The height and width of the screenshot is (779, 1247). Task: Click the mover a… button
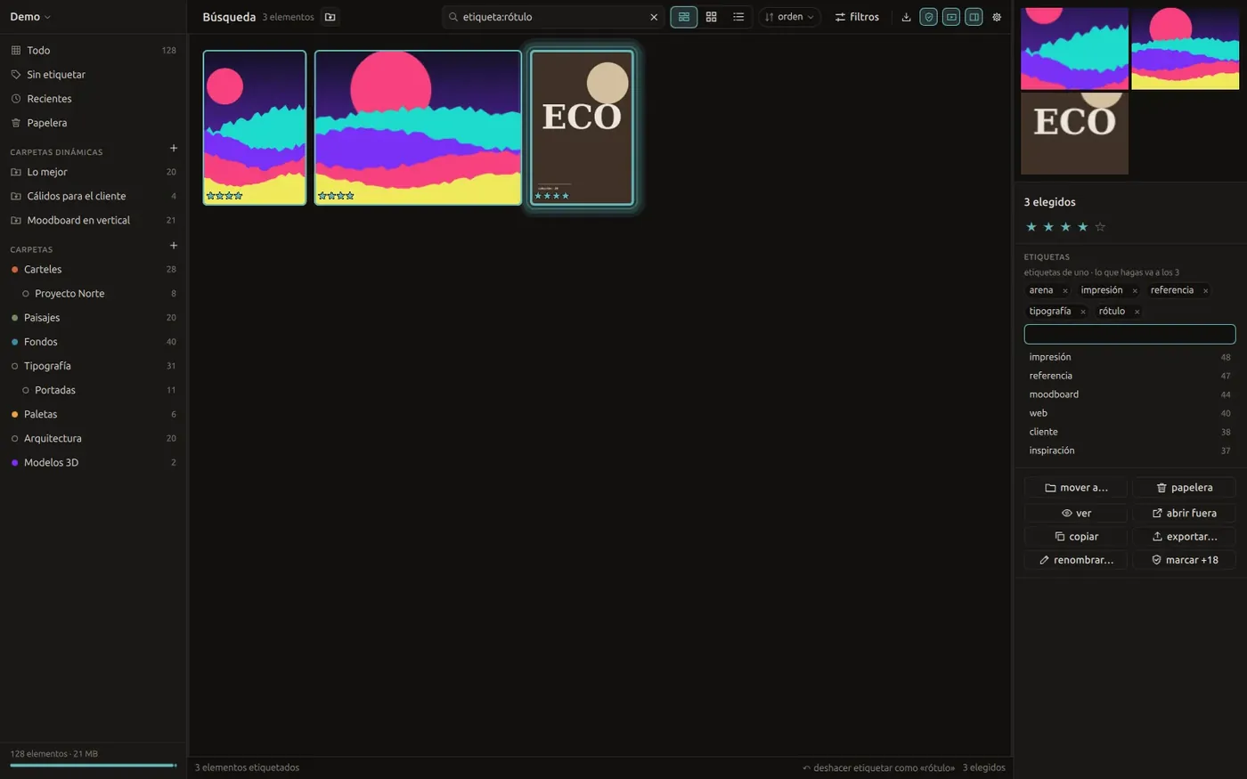pos(1076,488)
